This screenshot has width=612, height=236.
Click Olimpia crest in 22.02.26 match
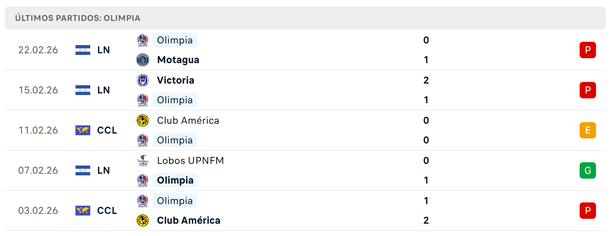coord(143,40)
